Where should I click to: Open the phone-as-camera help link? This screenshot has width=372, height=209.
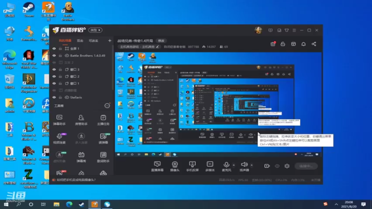coord(76,180)
